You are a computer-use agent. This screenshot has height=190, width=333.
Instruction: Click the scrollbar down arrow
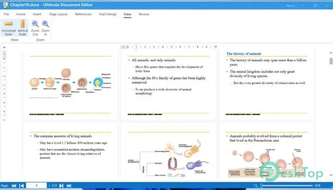click(x=331, y=175)
